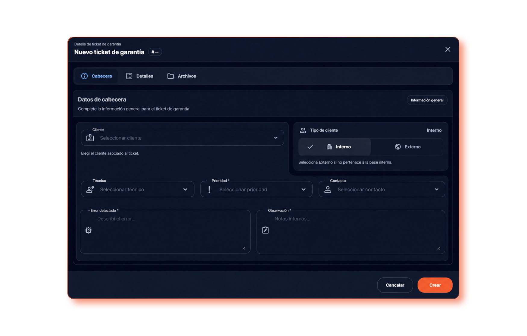Switch to the Cabecera tab
527x336 pixels.
click(x=96, y=76)
